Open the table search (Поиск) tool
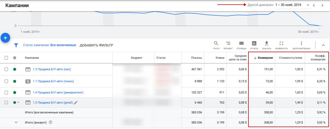The height and width of the screenshot is (129, 330). coord(216,45)
